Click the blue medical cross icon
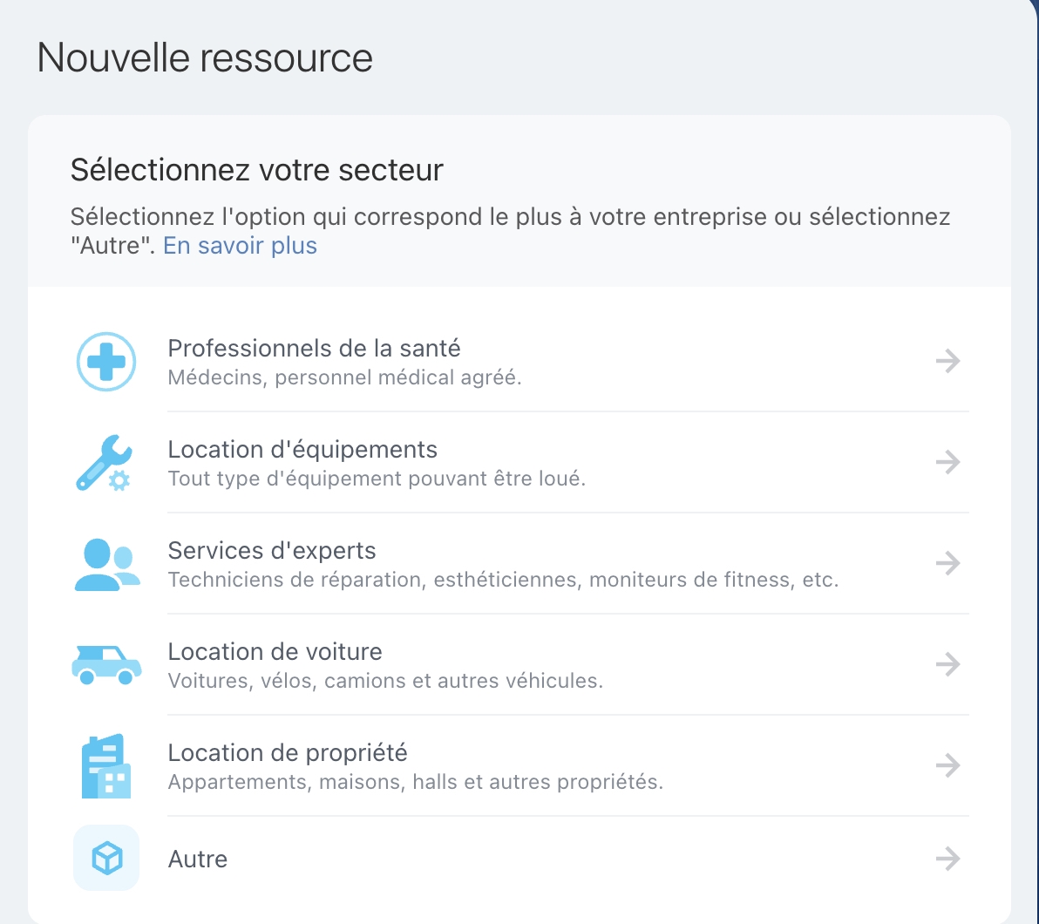1039x924 pixels. [106, 361]
